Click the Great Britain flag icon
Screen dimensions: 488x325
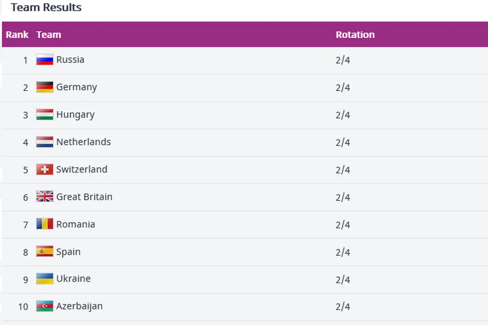tap(45, 197)
